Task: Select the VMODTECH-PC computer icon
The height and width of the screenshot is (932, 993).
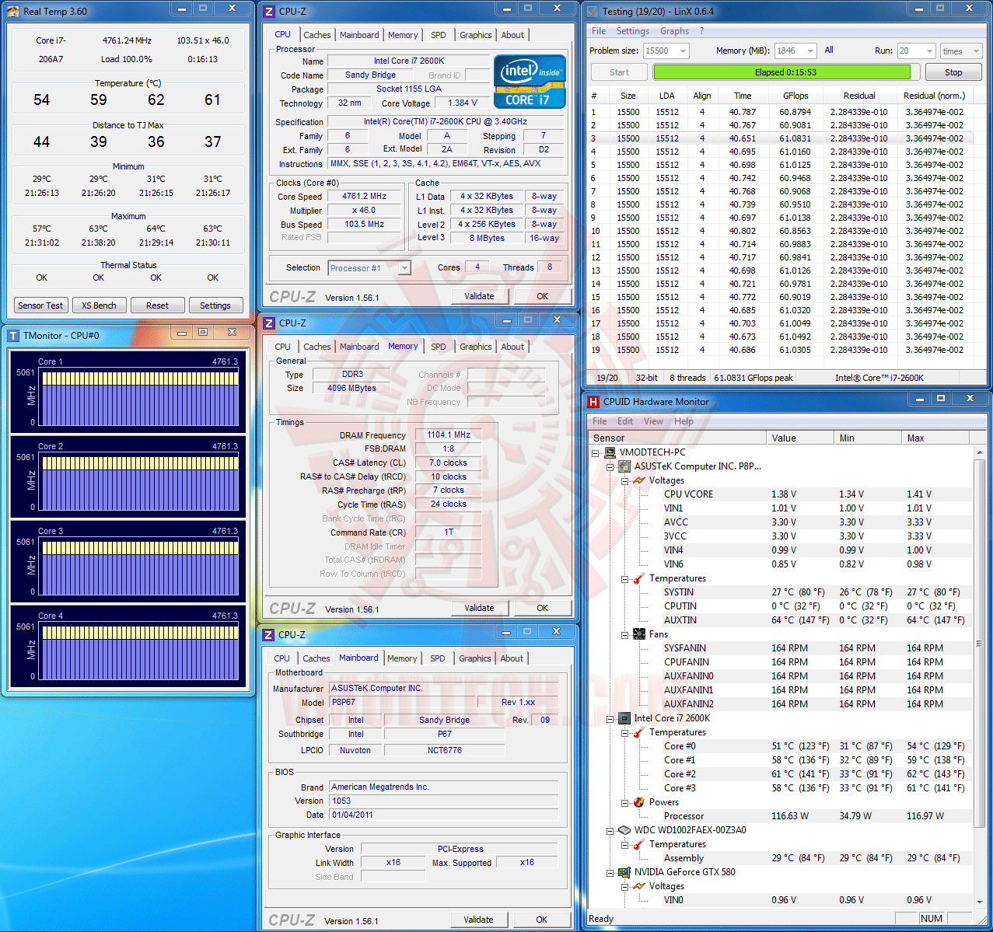Action: pos(610,452)
